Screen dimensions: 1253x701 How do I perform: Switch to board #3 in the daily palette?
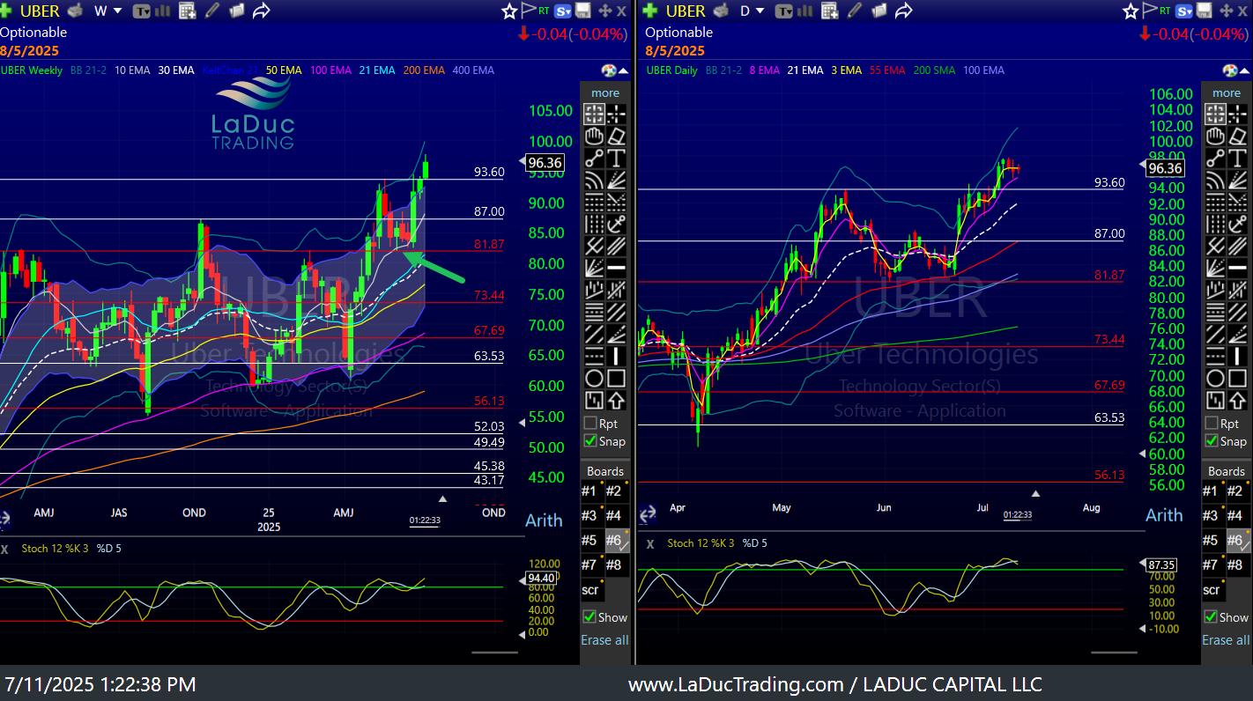[1212, 515]
